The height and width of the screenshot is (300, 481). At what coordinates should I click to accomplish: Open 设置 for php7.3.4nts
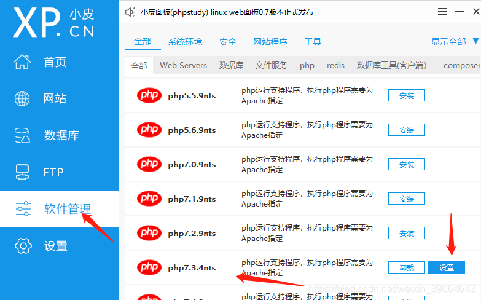coord(447,267)
